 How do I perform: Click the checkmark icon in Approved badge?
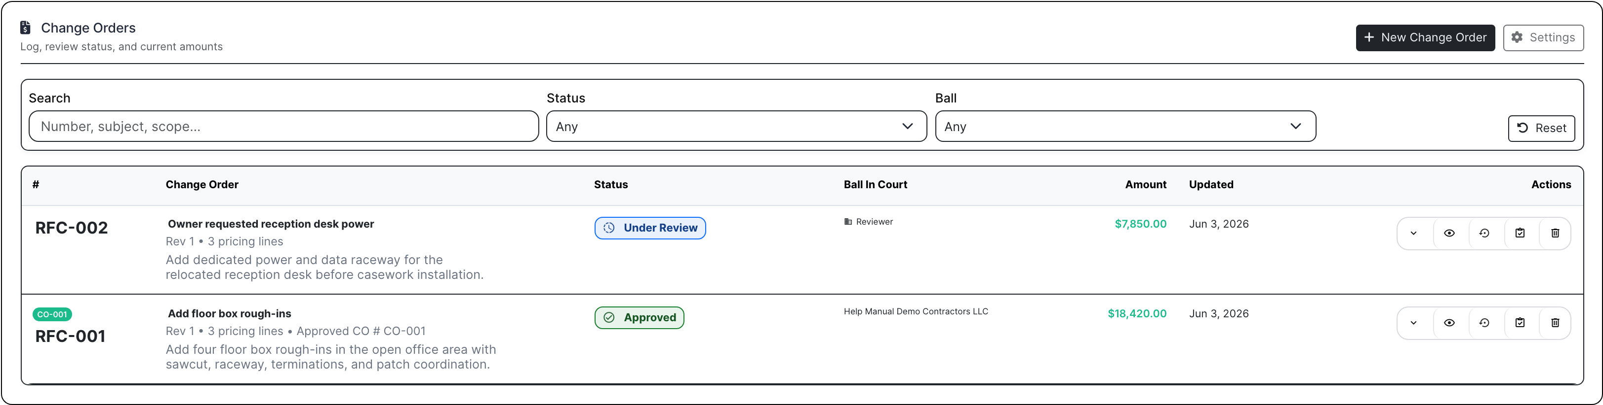[609, 317]
